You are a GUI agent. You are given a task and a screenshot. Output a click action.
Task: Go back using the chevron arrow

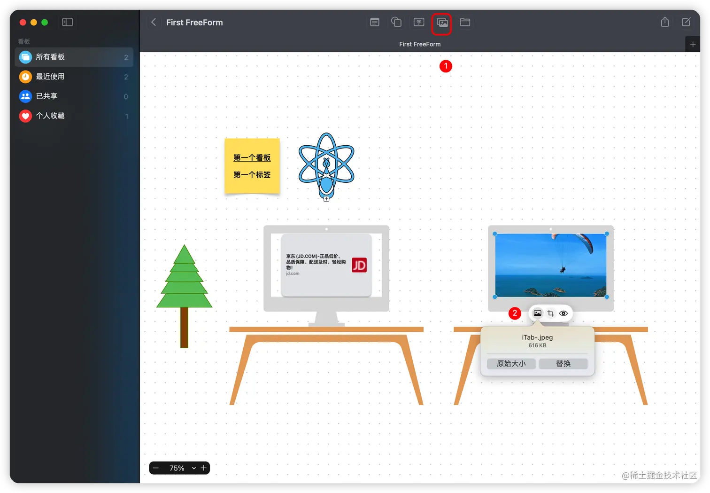coord(154,22)
